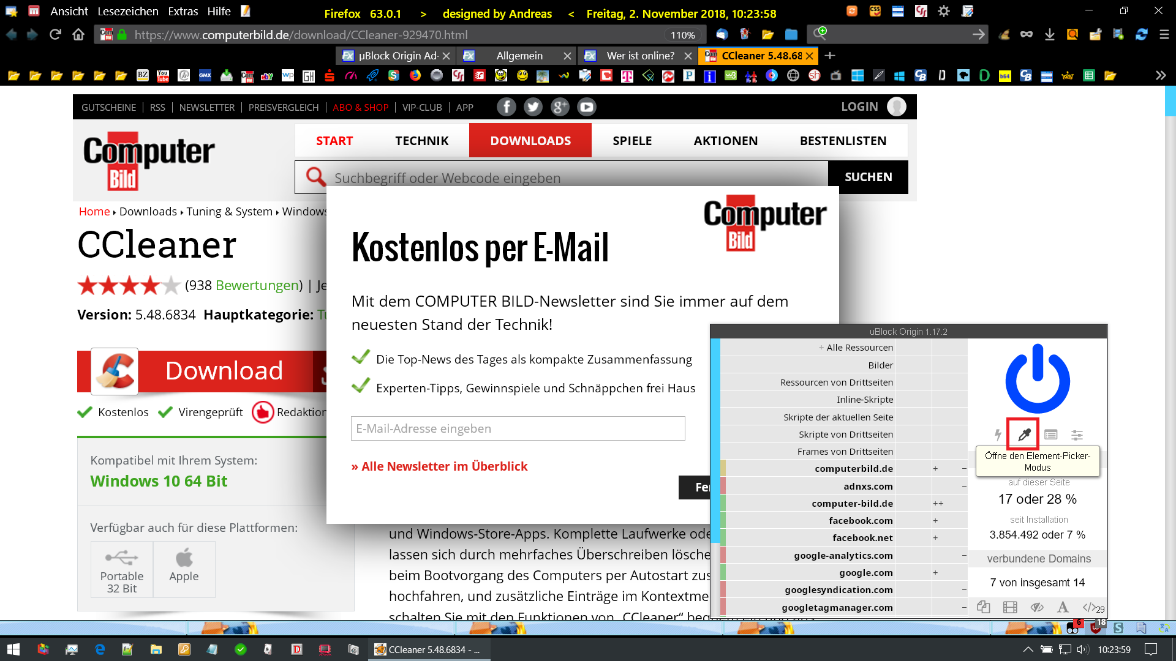This screenshot has height=661, width=1176.
Task: Open the Edge browser from the taskbar
Action: (100, 649)
